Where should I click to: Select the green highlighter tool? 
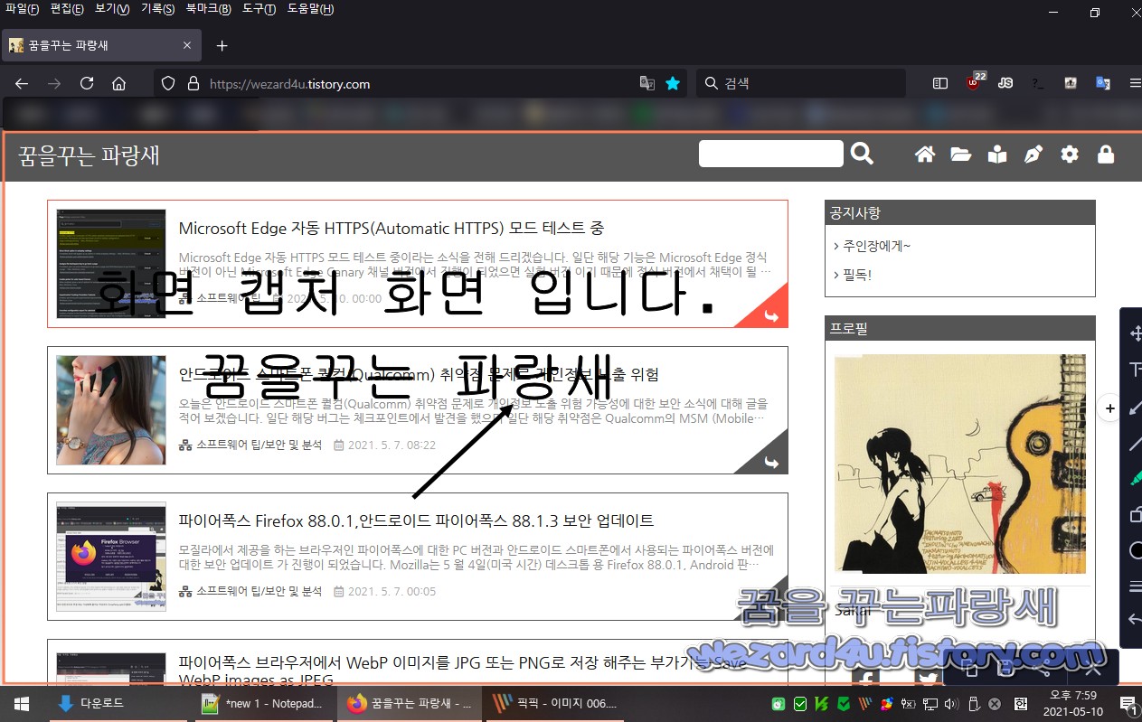[x=1136, y=479]
